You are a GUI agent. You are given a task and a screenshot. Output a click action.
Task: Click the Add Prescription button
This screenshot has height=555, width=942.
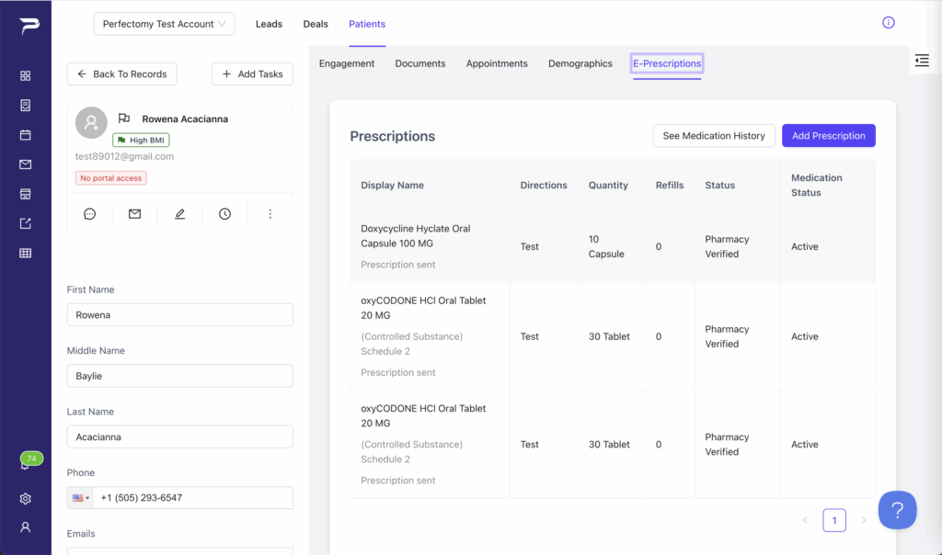[x=829, y=136]
